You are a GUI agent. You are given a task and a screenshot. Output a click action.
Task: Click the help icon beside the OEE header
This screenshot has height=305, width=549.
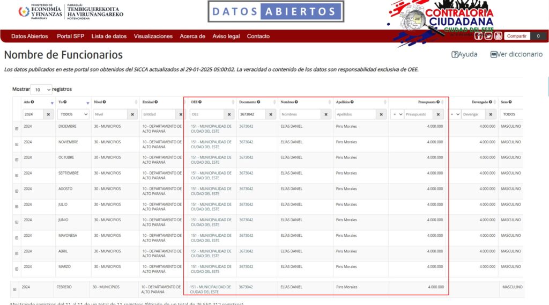point(200,102)
